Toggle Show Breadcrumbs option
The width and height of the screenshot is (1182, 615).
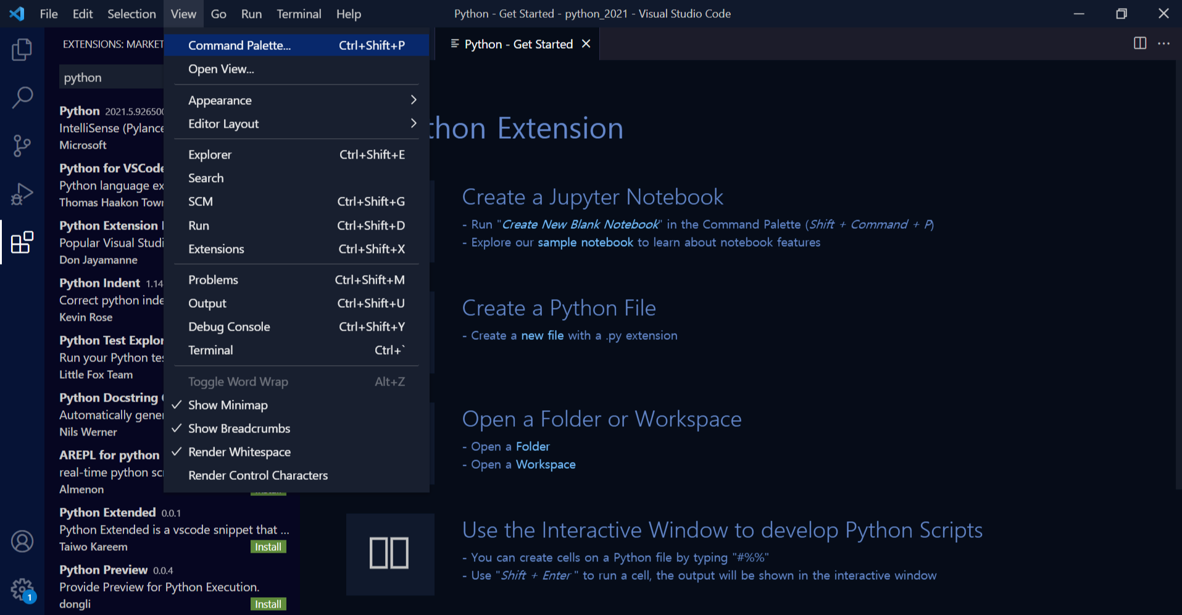pyautogui.click(x=297, y=429)
